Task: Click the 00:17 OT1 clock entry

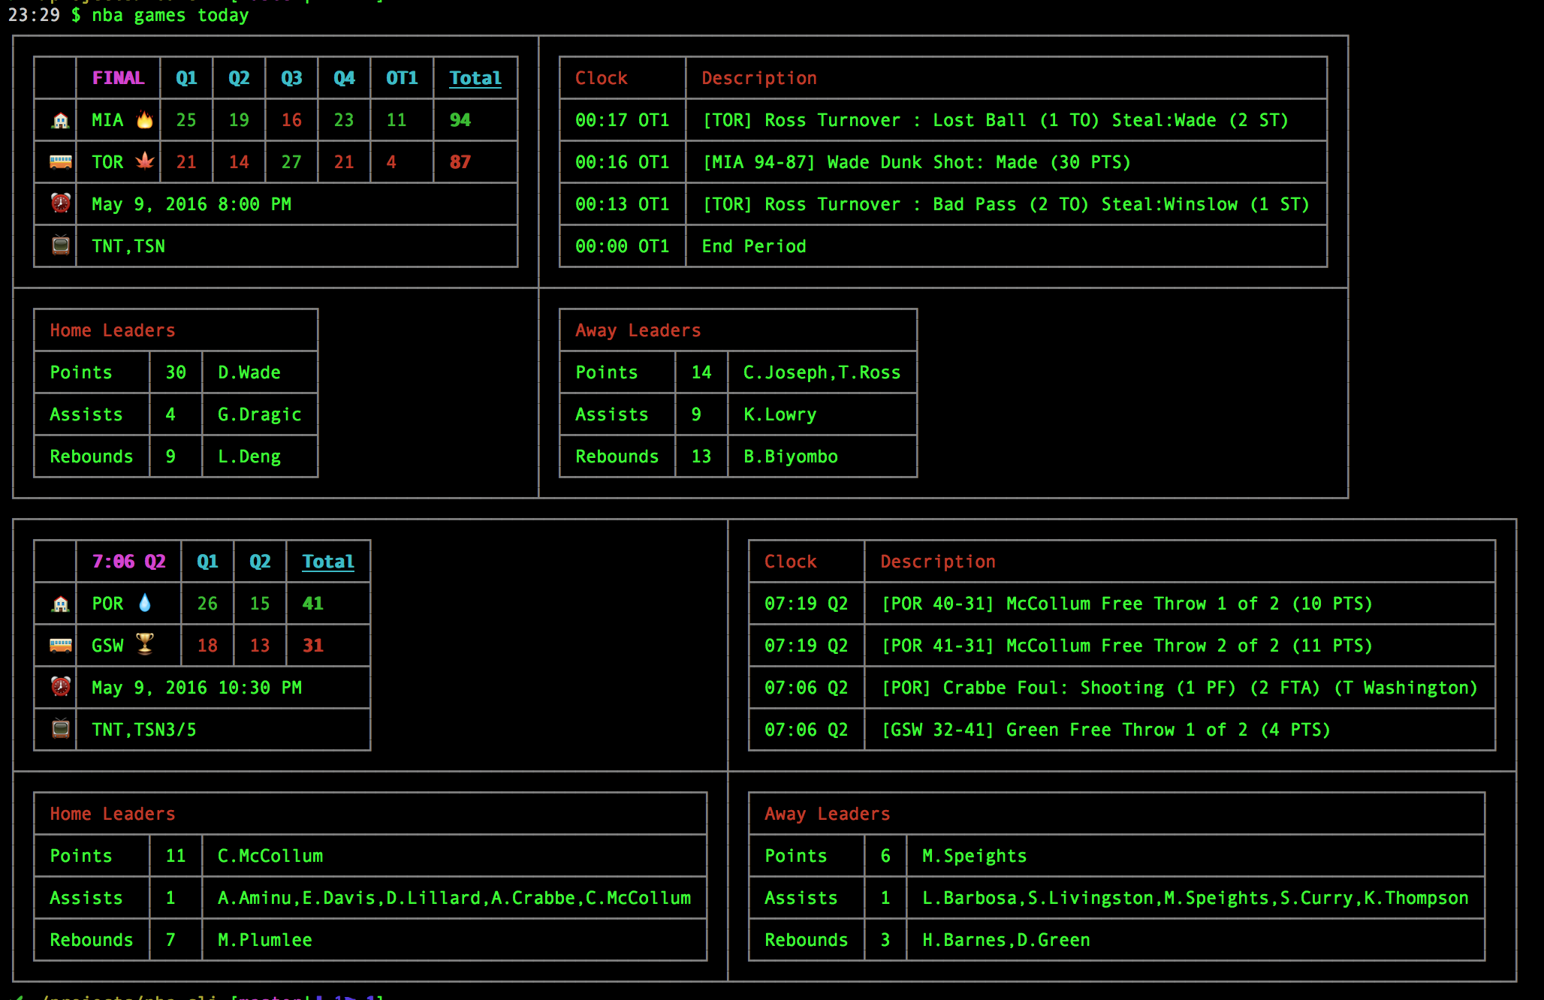Action: [x=622, y=120]
